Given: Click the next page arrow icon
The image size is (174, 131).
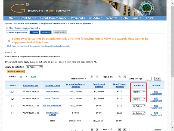Looking at the screenshot, I should tap(119, 77).
